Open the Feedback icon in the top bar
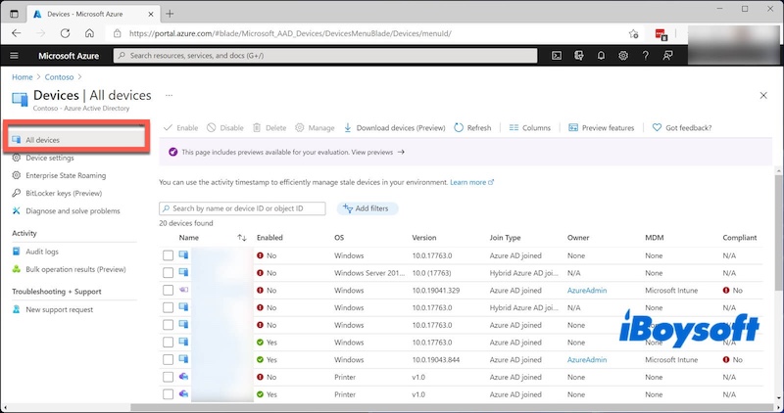This screenshot has height=413, width=784. (x=667, y=56)
